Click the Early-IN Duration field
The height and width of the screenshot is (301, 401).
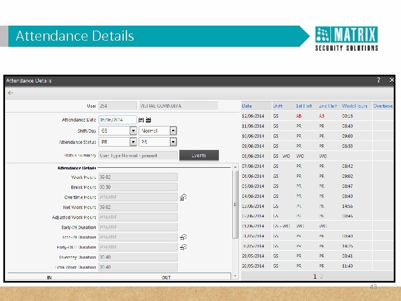(138, 227)
